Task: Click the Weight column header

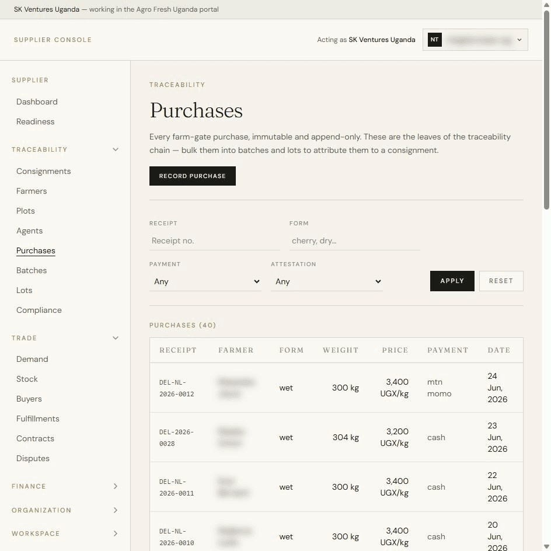Action: (341, 350)
